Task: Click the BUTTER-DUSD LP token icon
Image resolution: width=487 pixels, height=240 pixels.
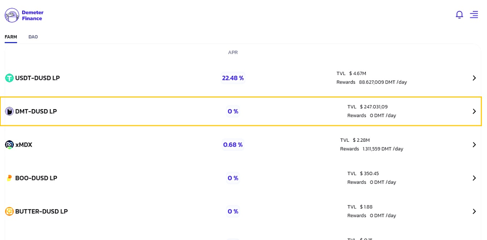Action: [9, 211]
